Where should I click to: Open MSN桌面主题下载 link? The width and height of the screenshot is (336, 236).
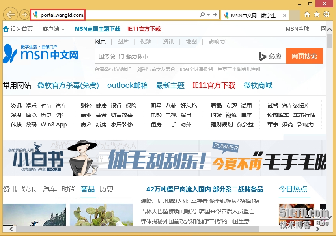tap(97, 29)
